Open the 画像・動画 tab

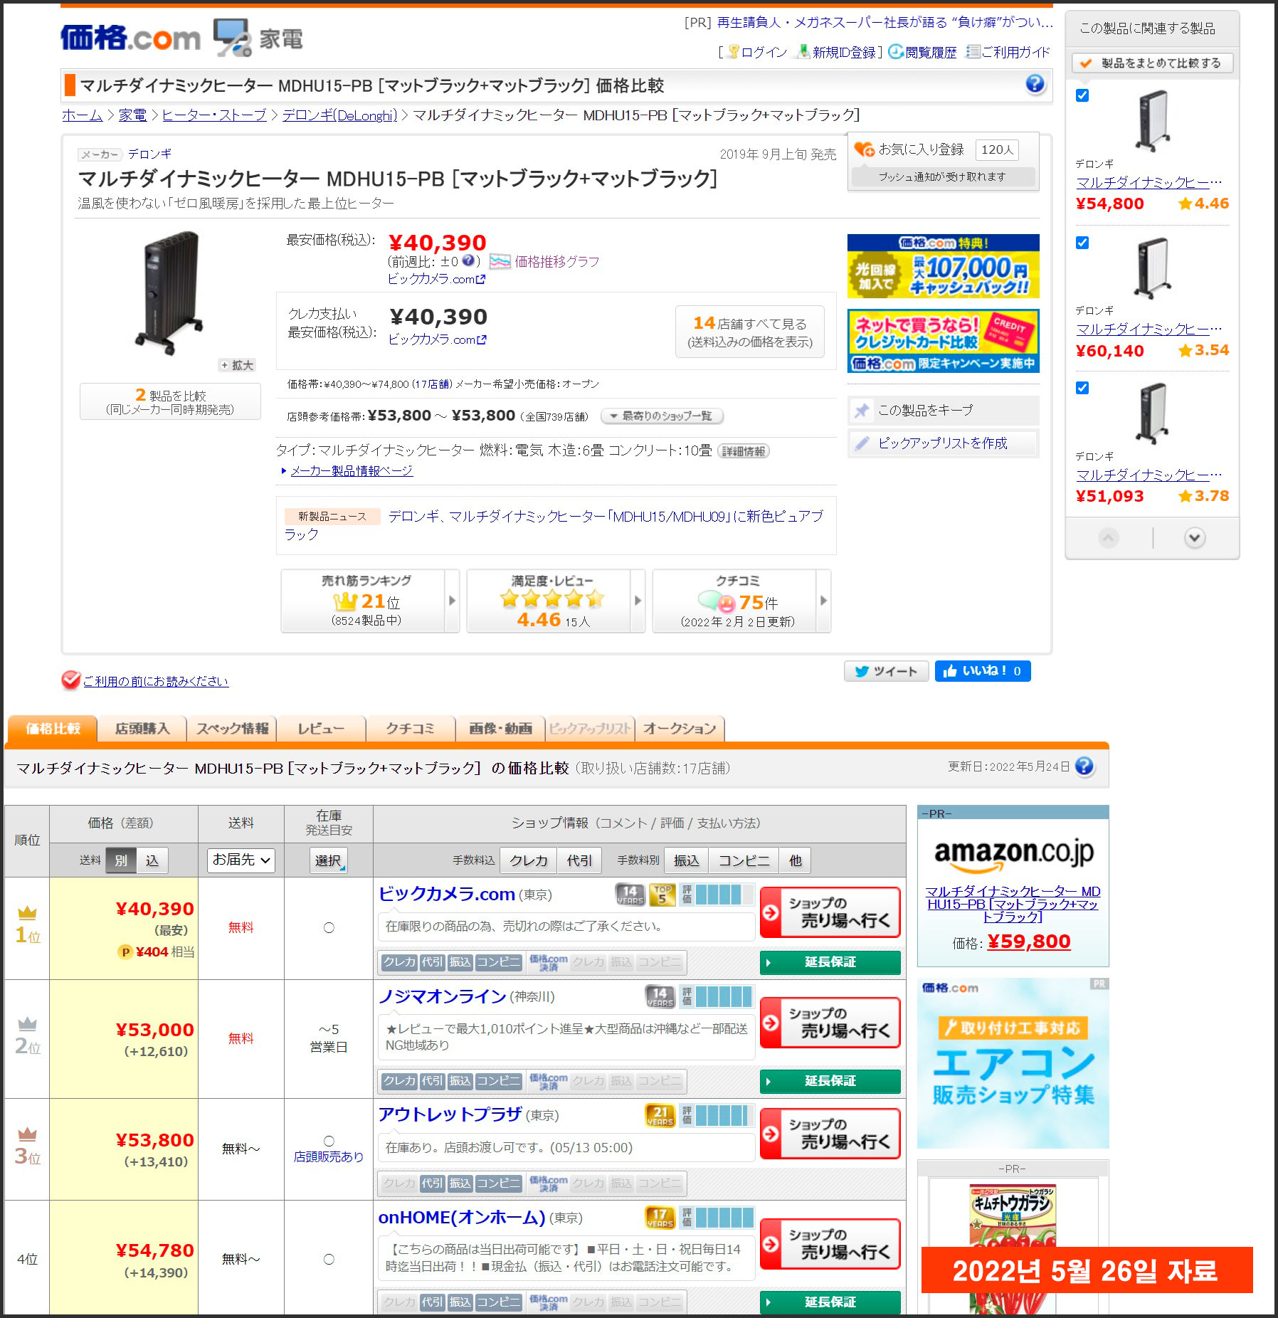coord(500,729)
